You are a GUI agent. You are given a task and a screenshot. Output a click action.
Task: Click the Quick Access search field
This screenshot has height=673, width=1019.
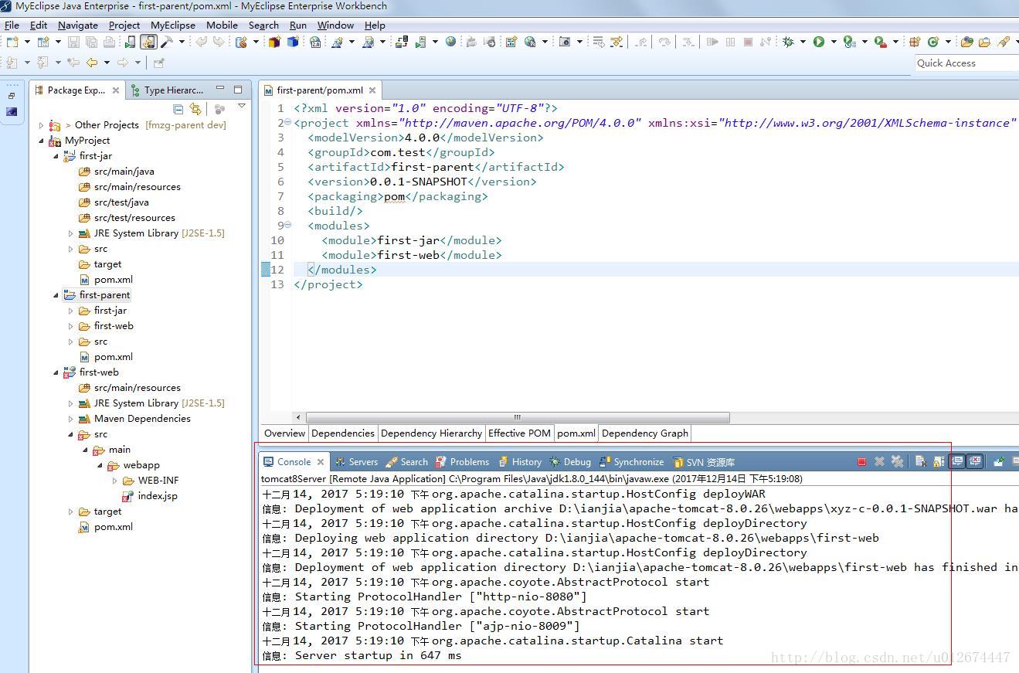[966, 63]
